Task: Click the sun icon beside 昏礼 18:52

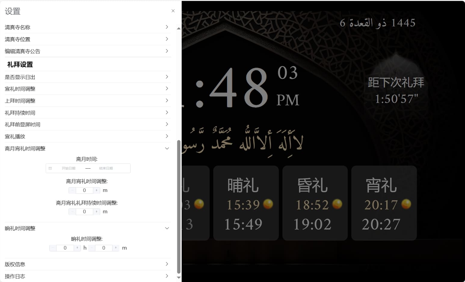Action: (x=337, y=204)
